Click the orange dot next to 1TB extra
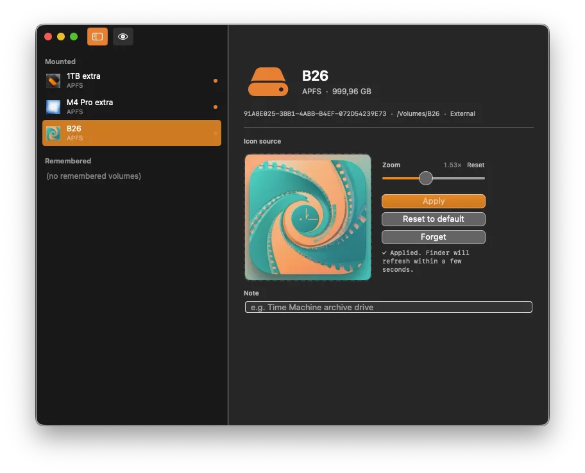Screen dimensions: 585x473 click(216, 81)
